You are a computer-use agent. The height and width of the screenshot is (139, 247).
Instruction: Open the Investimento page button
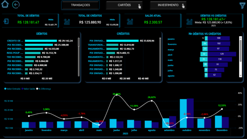(168, 5)
